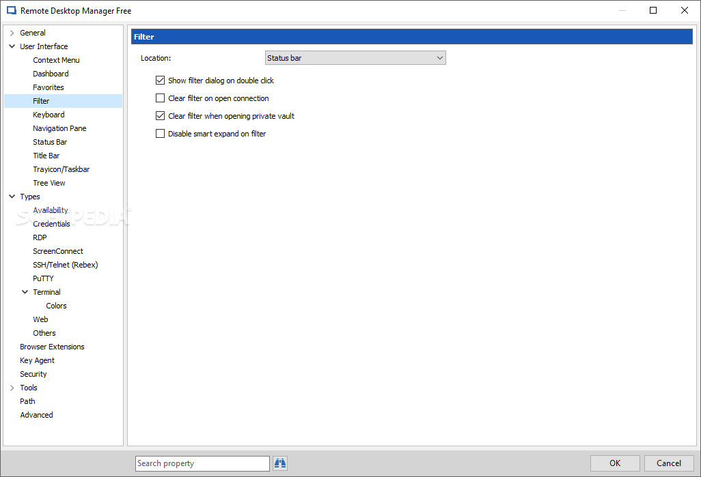
Task: Select Security settings
Action: coord(33,374)
